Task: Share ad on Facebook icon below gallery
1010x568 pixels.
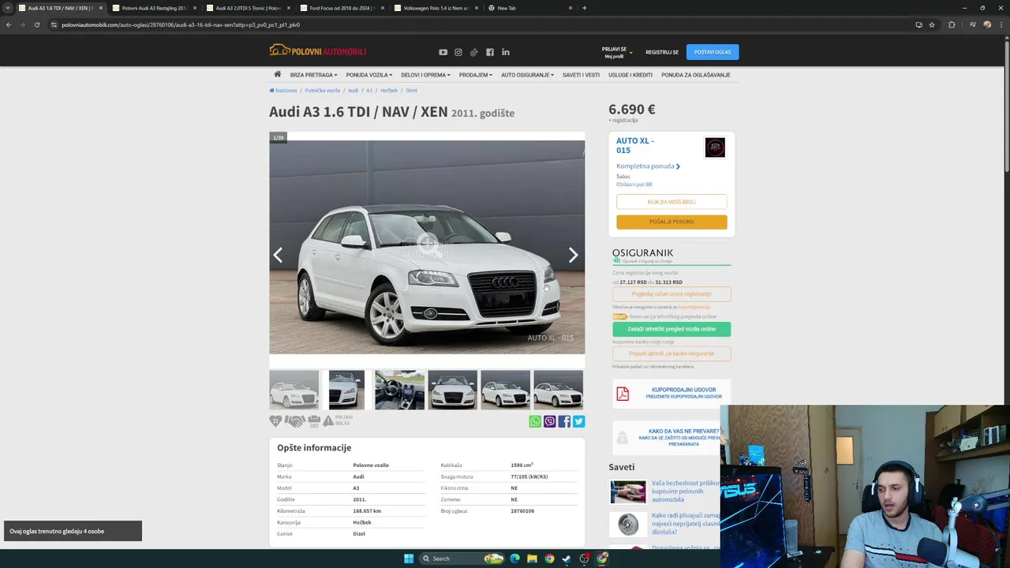Action: click(x=564, y=421)
